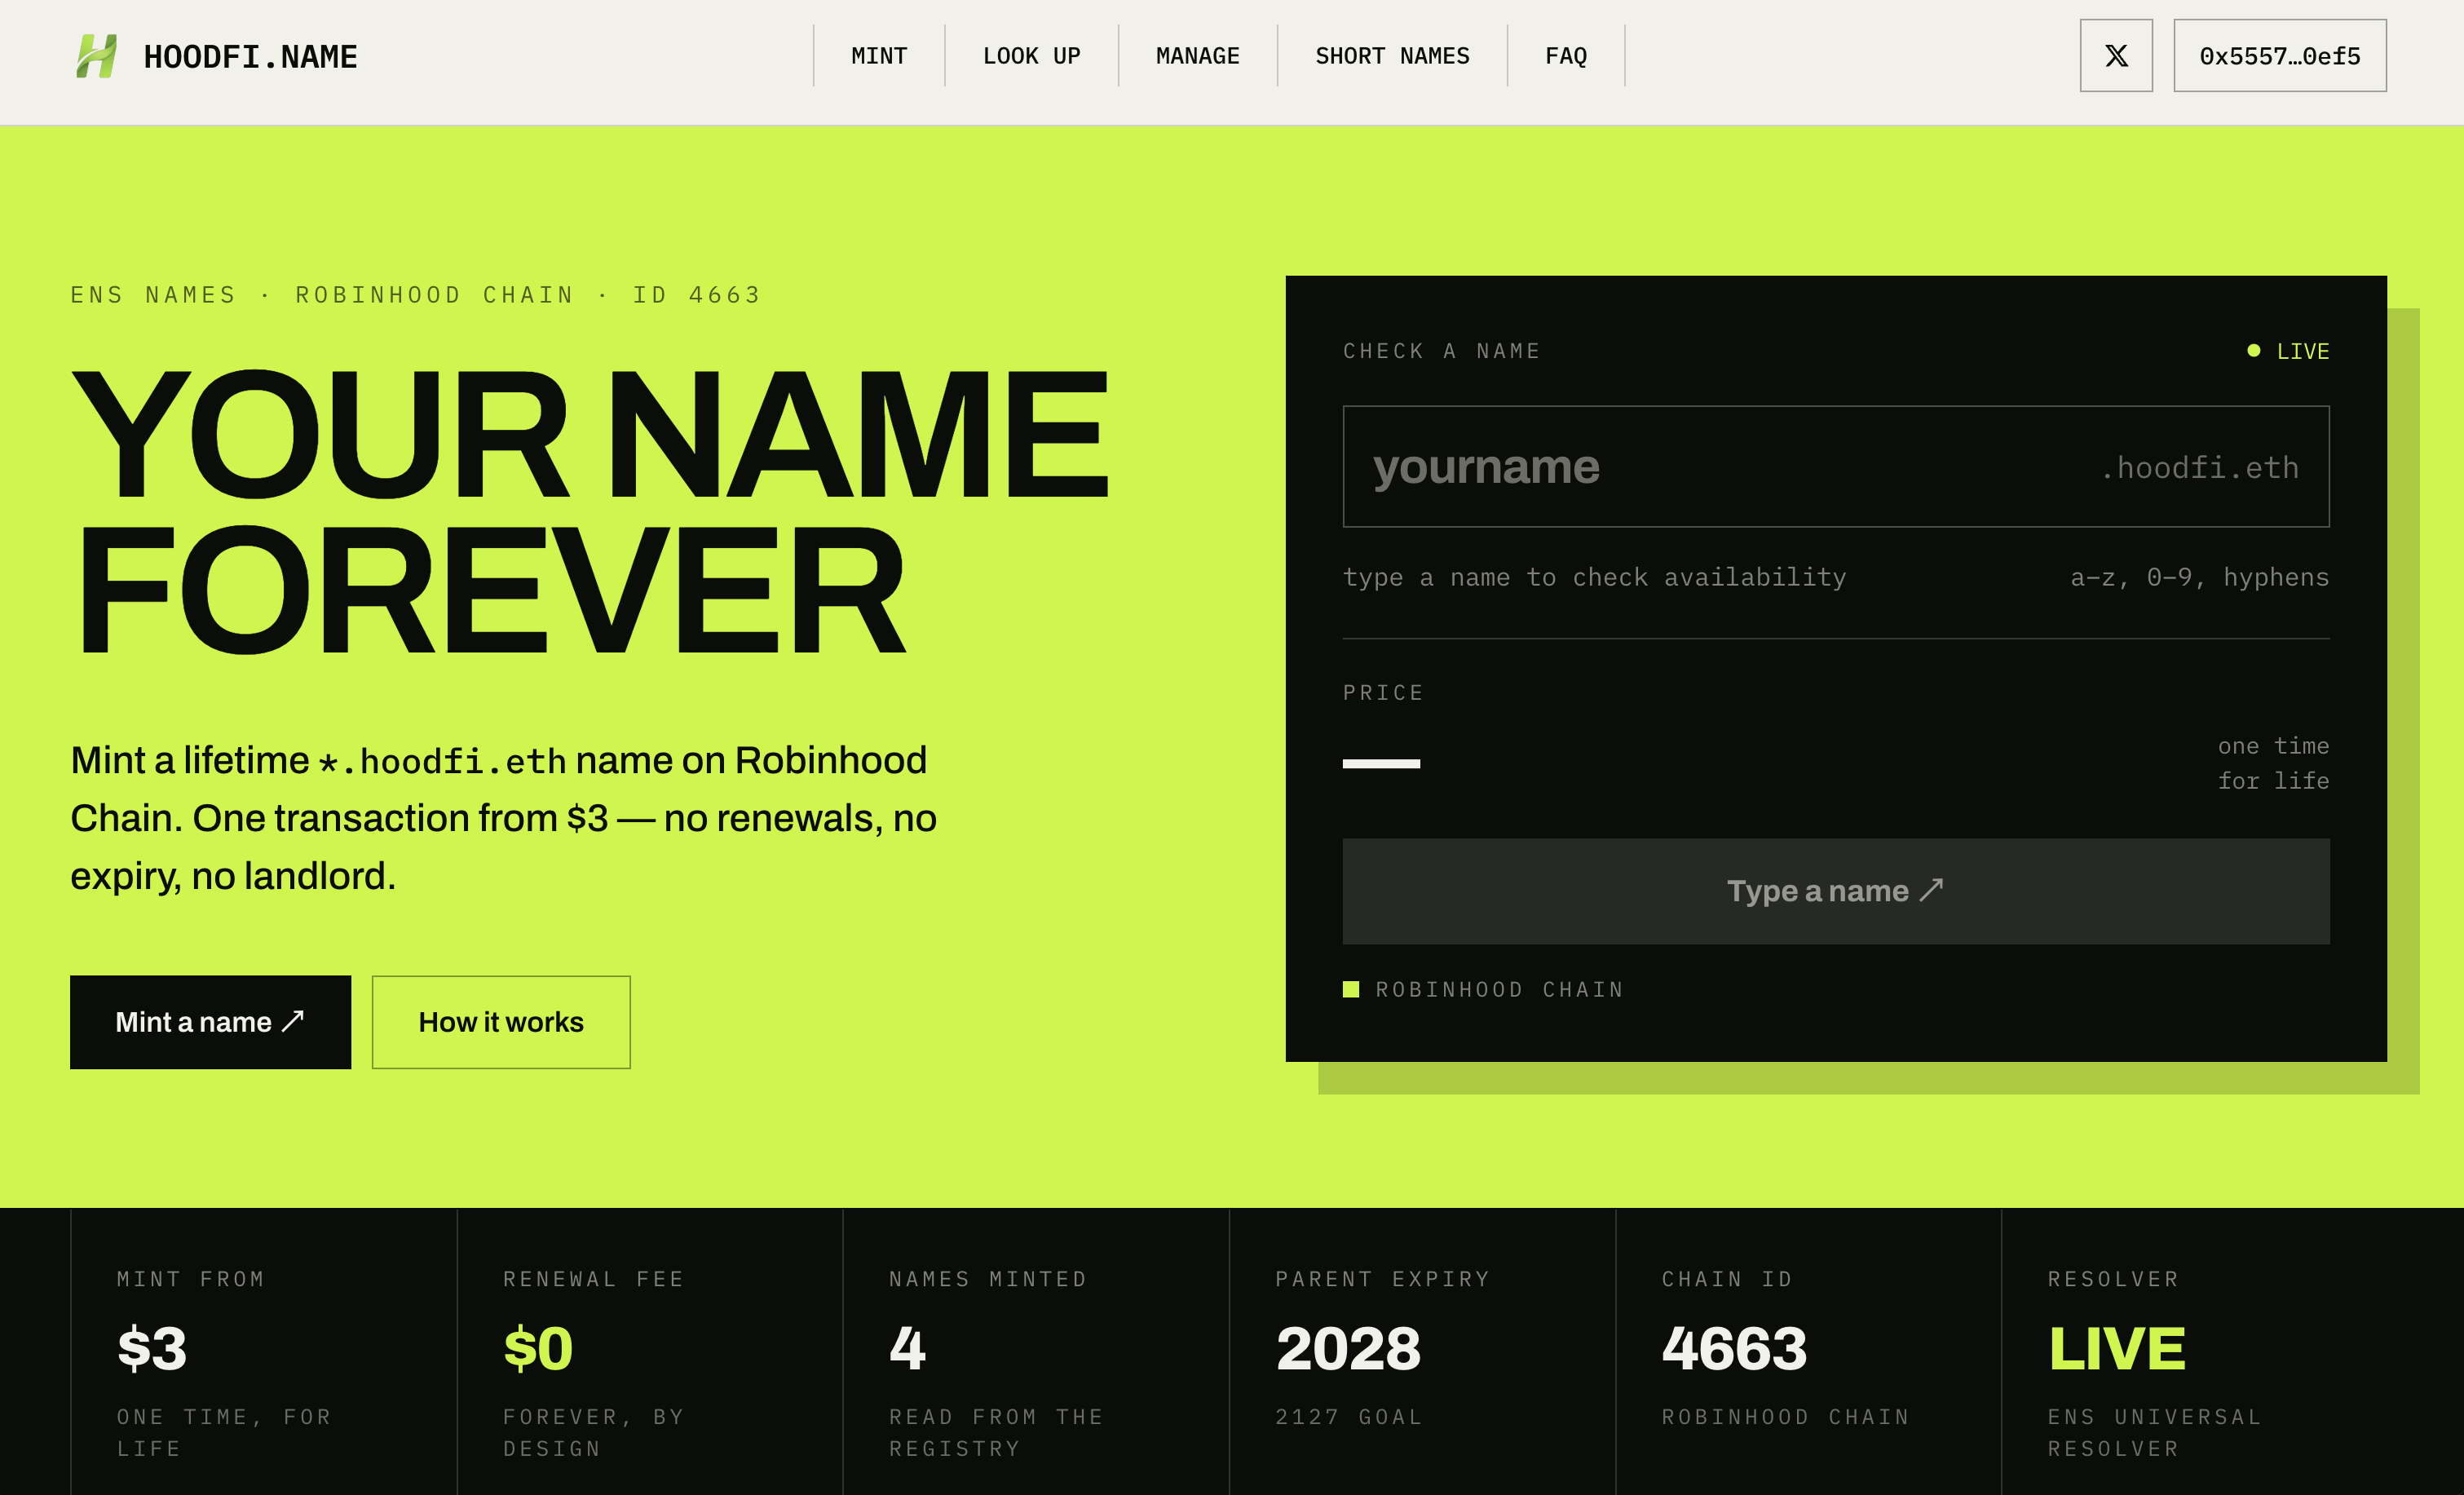Click the '2127 GOAL' text
The image size is (2464, 1495).
point(1348,1417)
